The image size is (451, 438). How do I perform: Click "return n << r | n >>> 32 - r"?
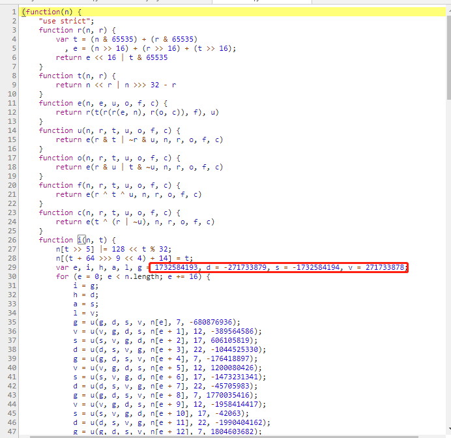tap(116, 85)
